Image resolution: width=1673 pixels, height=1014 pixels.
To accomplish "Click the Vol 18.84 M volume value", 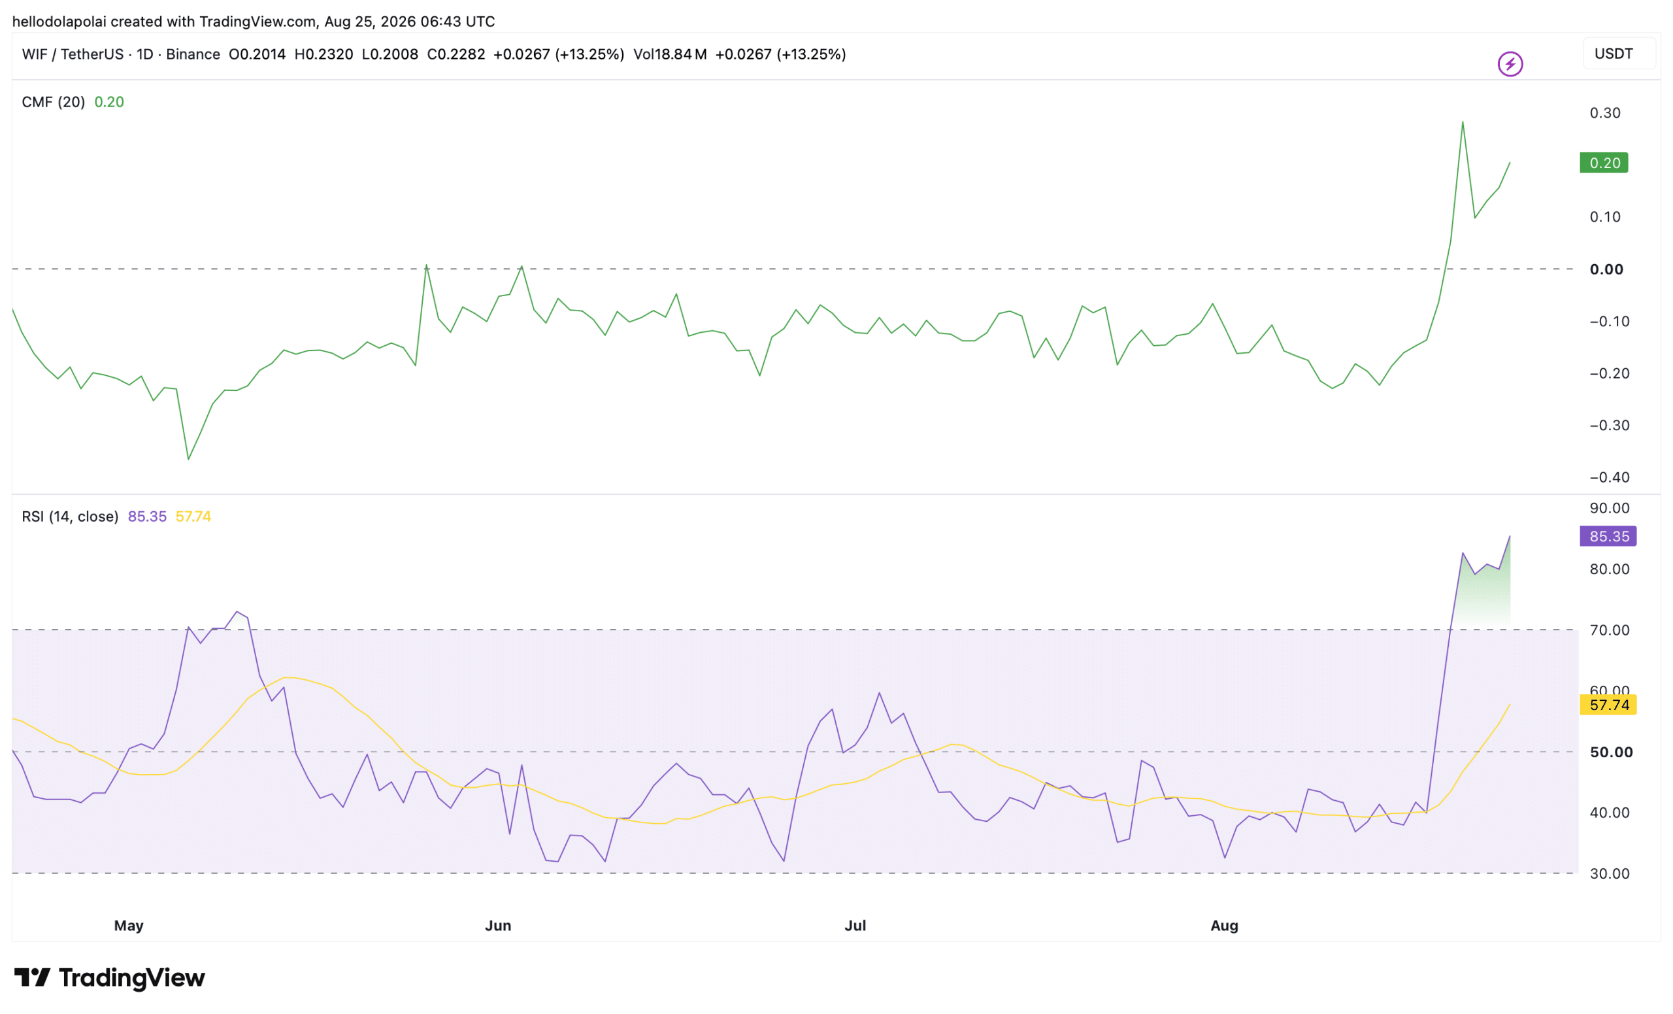I will tap(670, 54).
